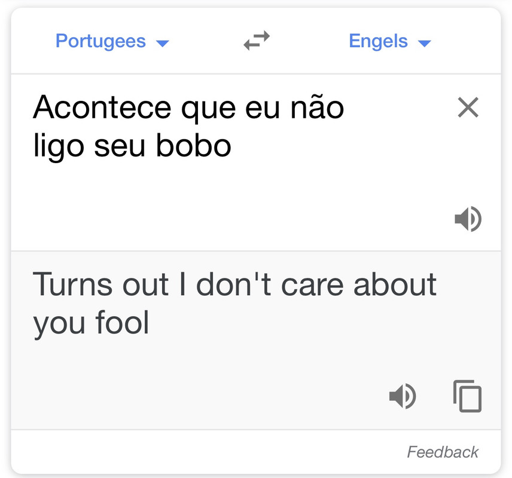Click the blue arrow beside Portugees
512x478 pixels.
162,43
